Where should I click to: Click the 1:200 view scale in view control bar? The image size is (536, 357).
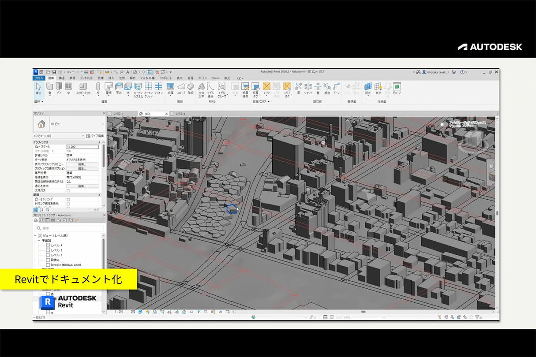119,312
